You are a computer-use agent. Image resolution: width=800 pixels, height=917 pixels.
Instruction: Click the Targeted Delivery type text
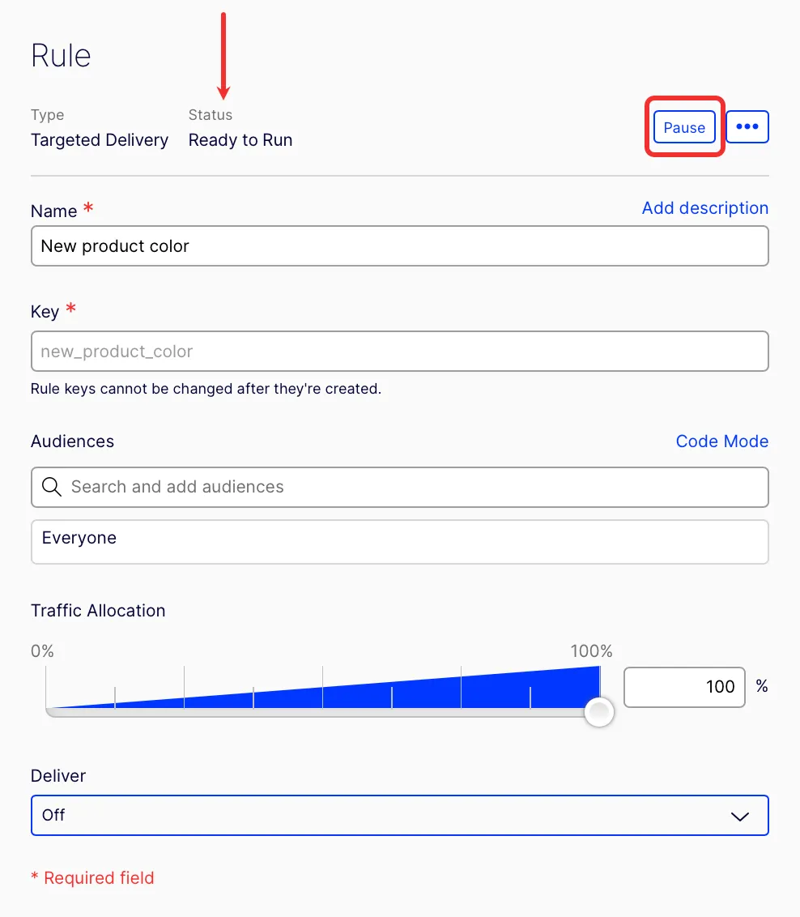click(100, 140)
